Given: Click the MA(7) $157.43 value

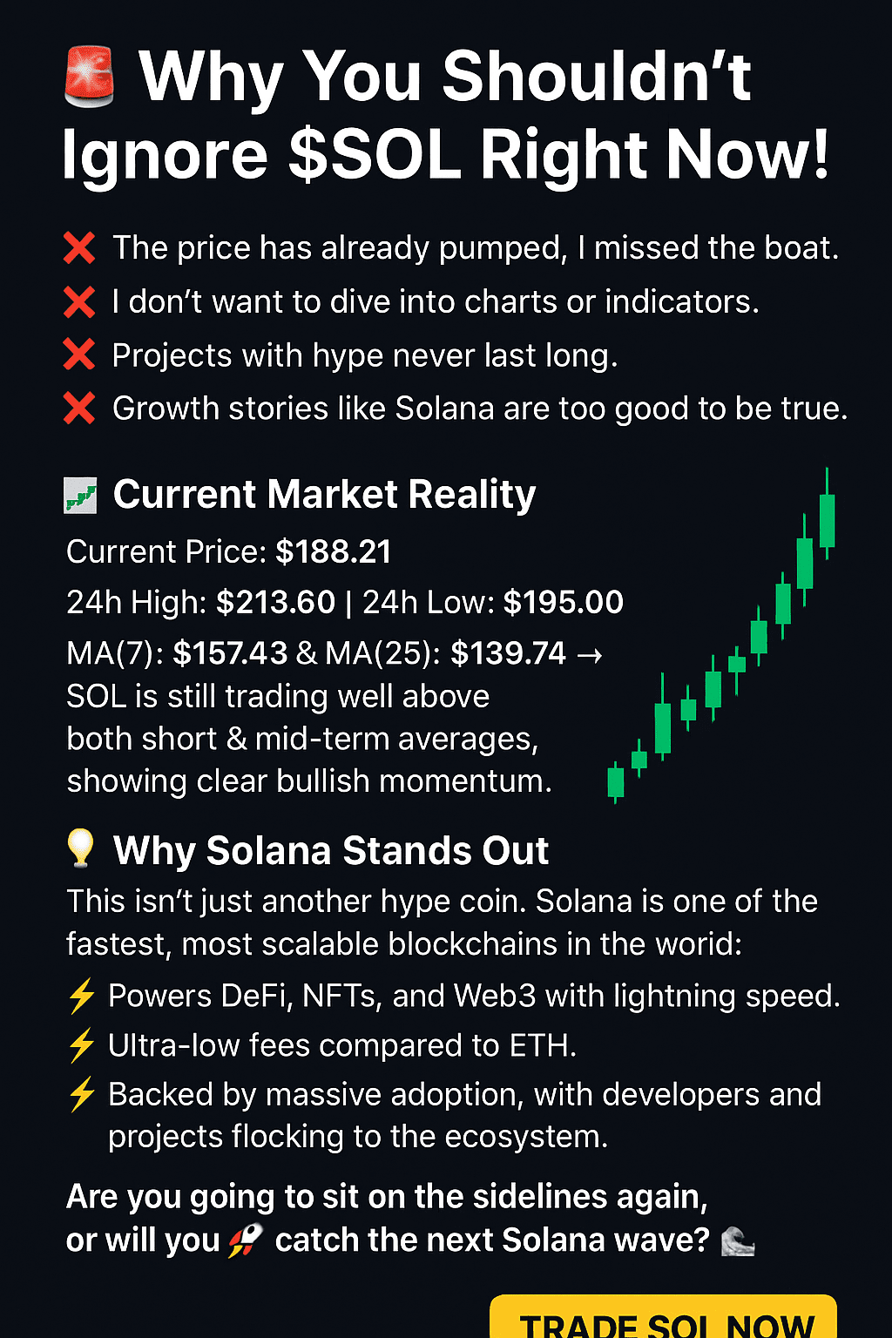Looking at the screenshot, I should pos(230,653).
